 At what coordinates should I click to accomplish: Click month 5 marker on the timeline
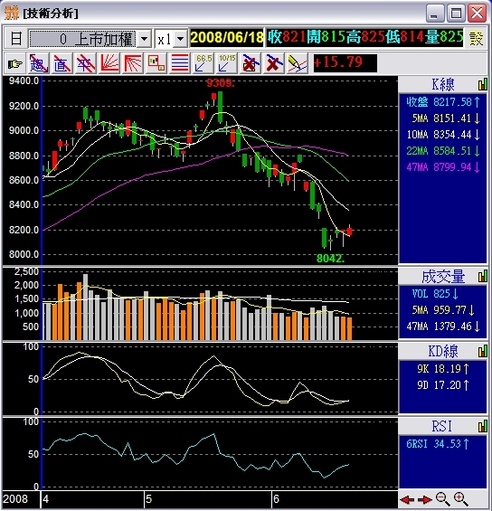pyautogui.click(x=148, y=499)
